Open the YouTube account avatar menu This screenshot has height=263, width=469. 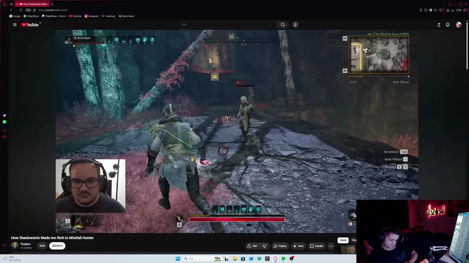click(458, 24)
